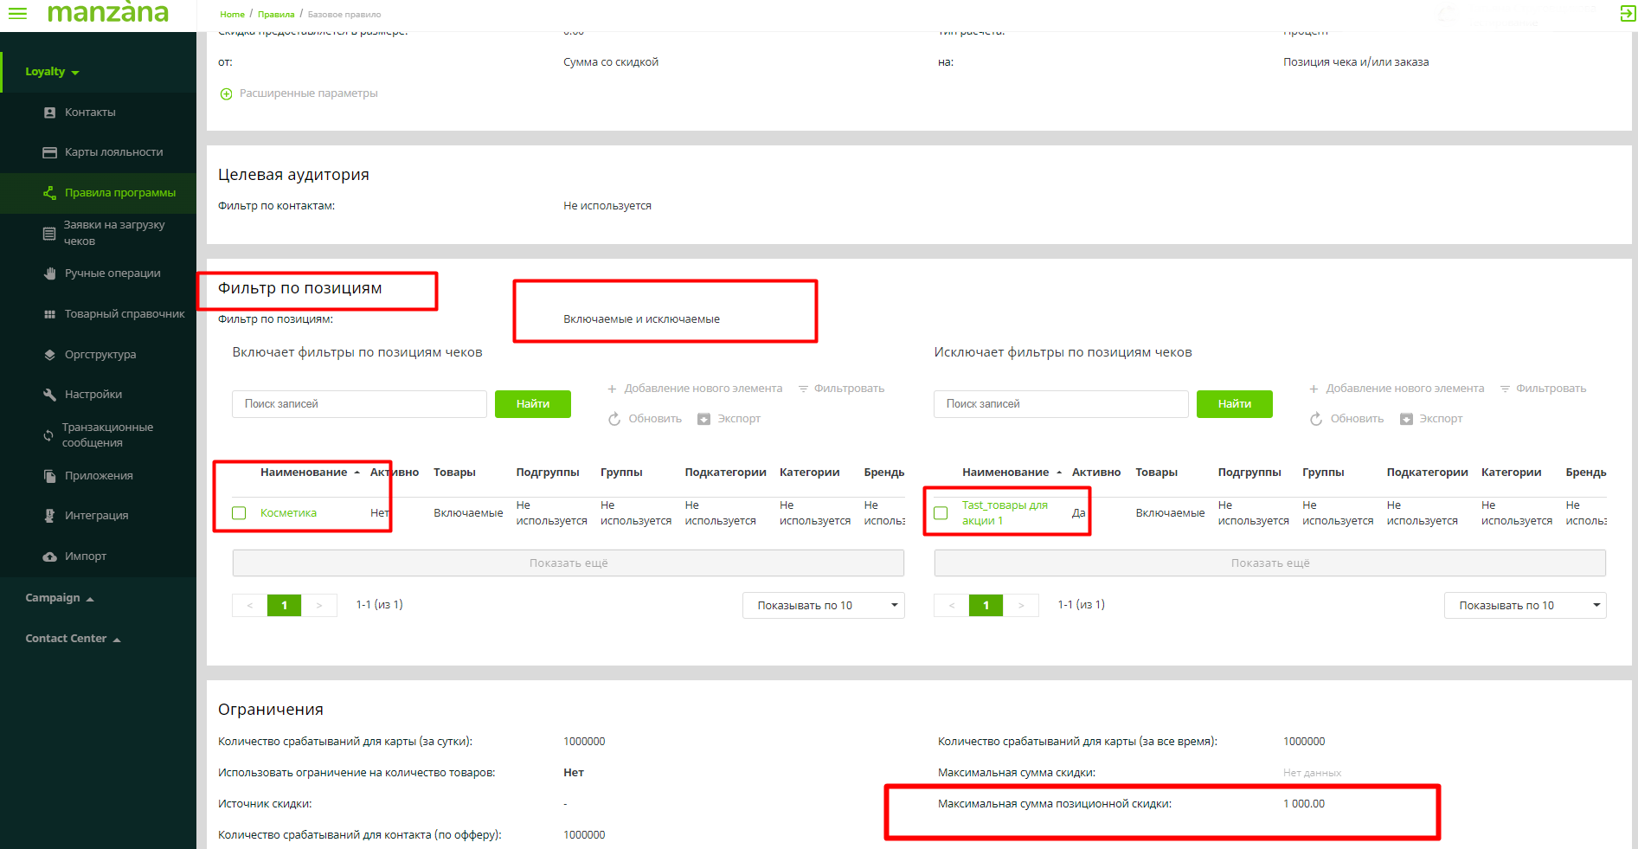Image resolution: width=1638 pixels, height=849 pixels.
Task: Click the Товарный справочник grid icon
Action: click(x=49, y=314)
